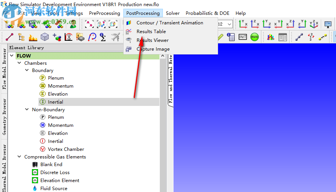Select the pink line element tool
Image resolution: width=336 pixels, height=192 pixels.
pyautogui.click(x=10, y=37)
